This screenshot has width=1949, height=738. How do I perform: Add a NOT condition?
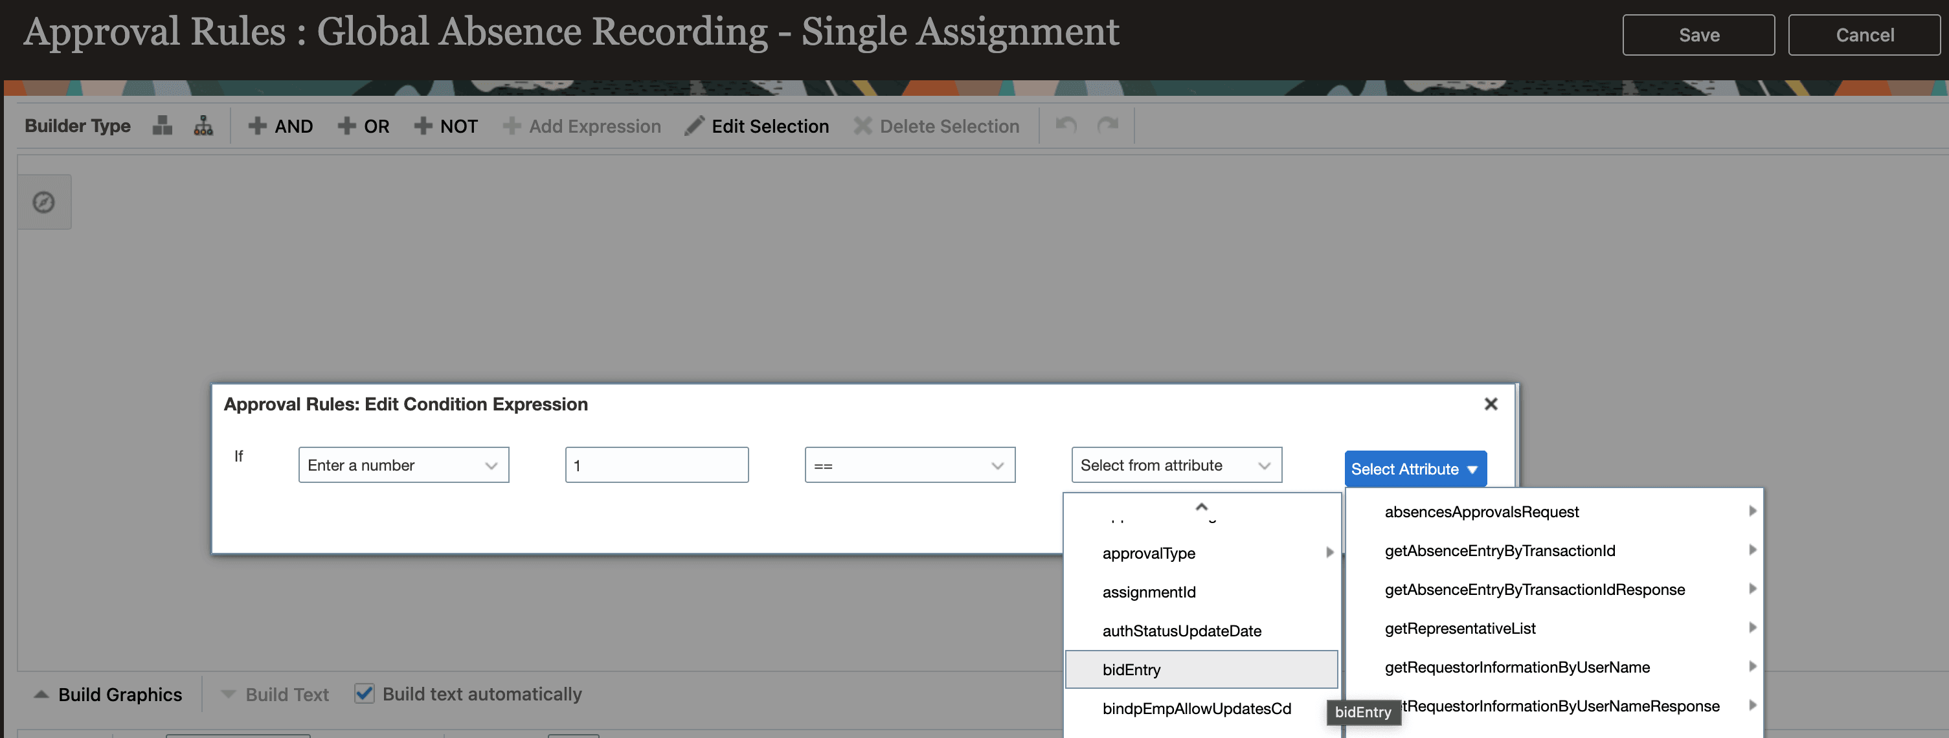[446, 126]
